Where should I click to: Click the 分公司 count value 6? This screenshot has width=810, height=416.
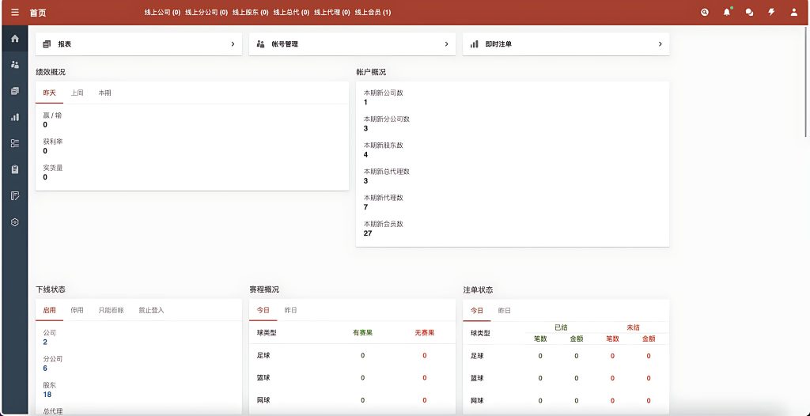(45, 369)
